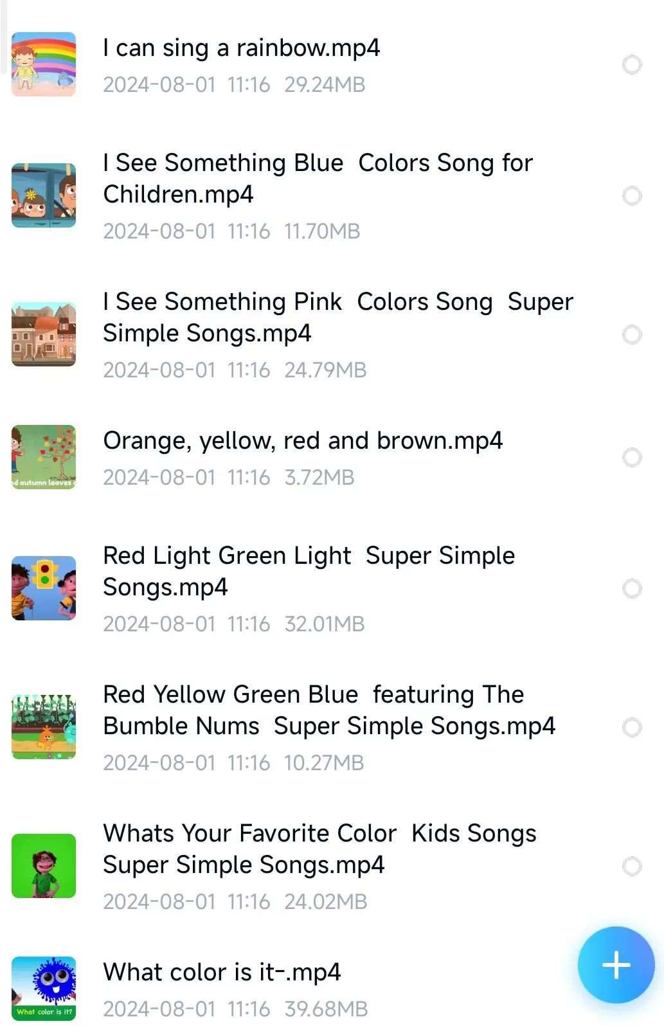Open the rainbow video thumbnail
This screenshot has width=664, height=1026.
[44, 64]
